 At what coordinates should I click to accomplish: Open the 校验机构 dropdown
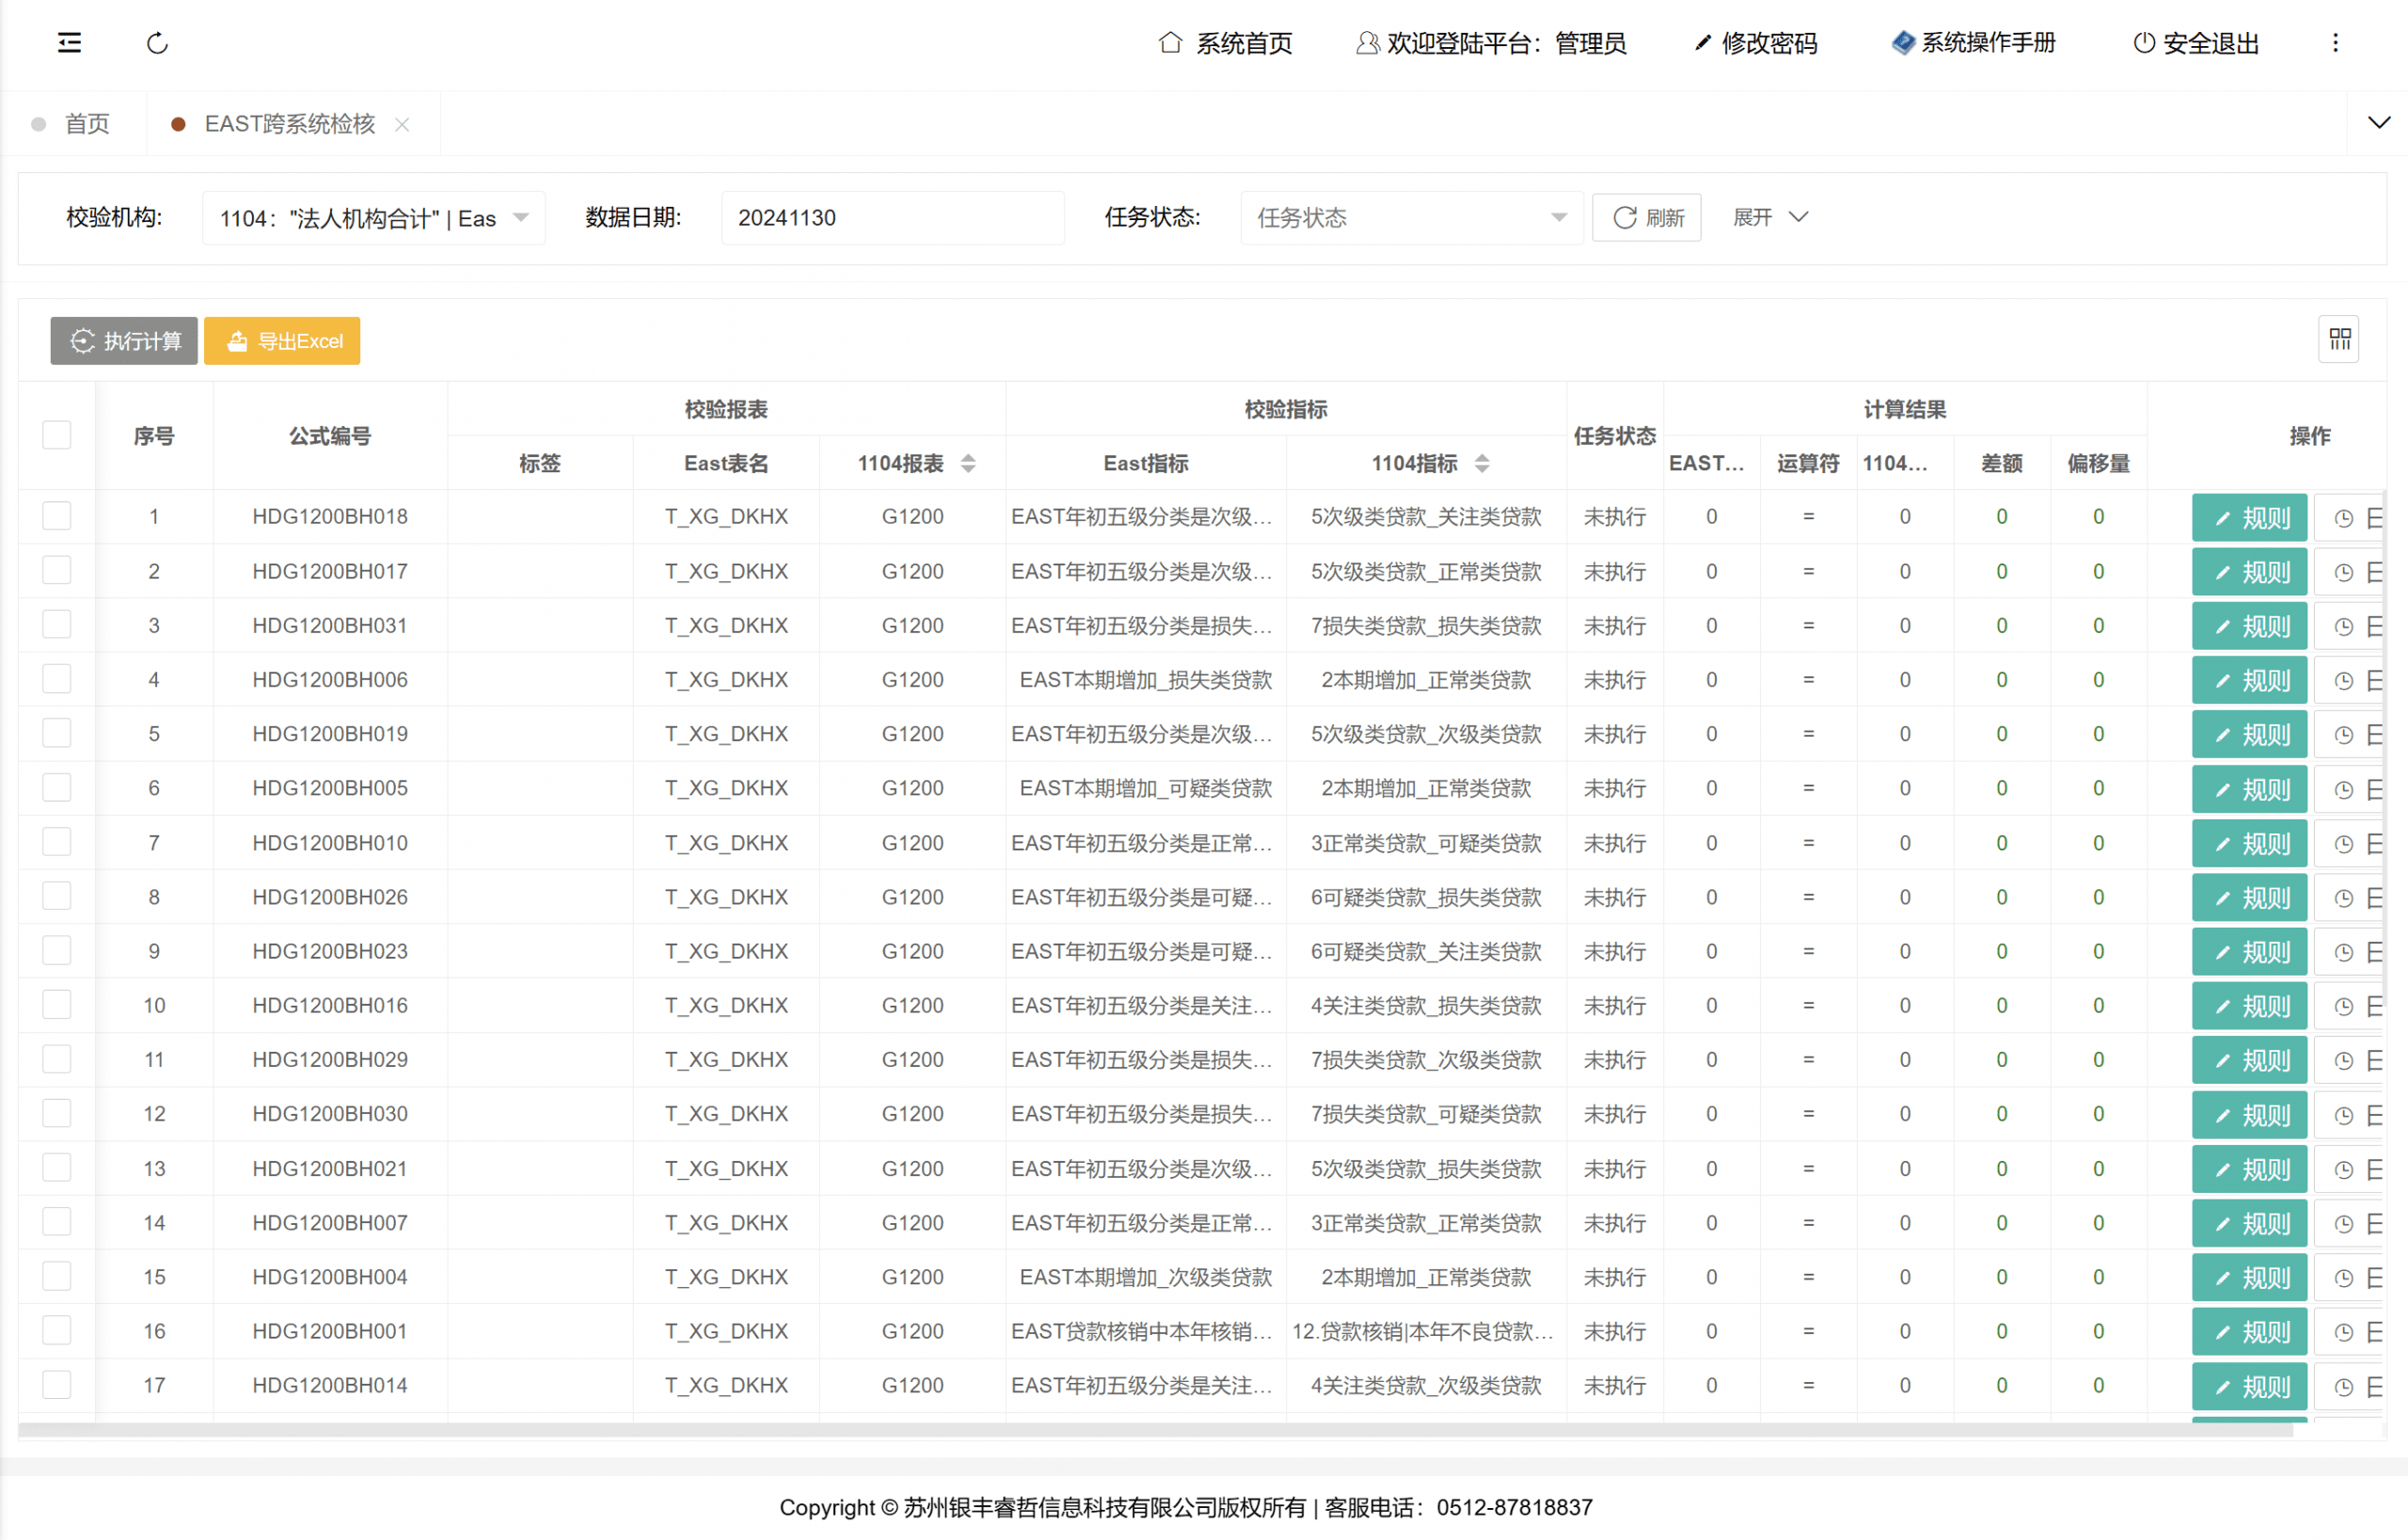coord(374,218)
